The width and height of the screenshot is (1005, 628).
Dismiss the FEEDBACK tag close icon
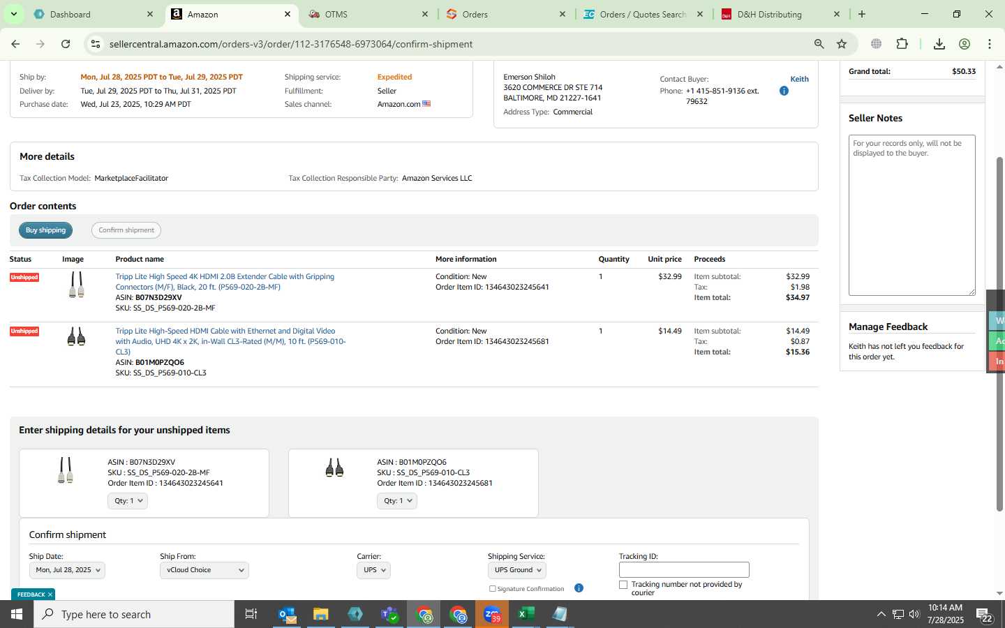point(50,595)
